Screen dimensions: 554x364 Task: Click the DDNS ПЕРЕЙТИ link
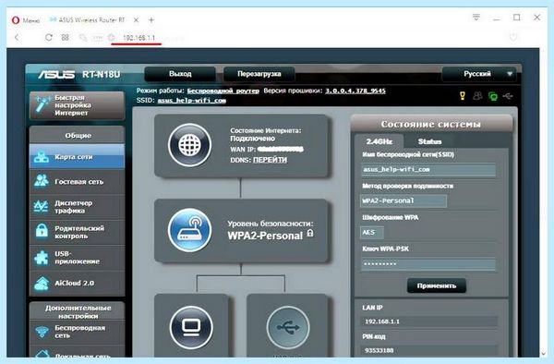(270, 160)
